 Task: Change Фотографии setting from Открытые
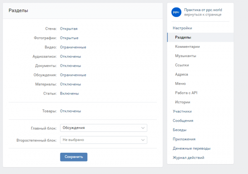pos(69,38)
